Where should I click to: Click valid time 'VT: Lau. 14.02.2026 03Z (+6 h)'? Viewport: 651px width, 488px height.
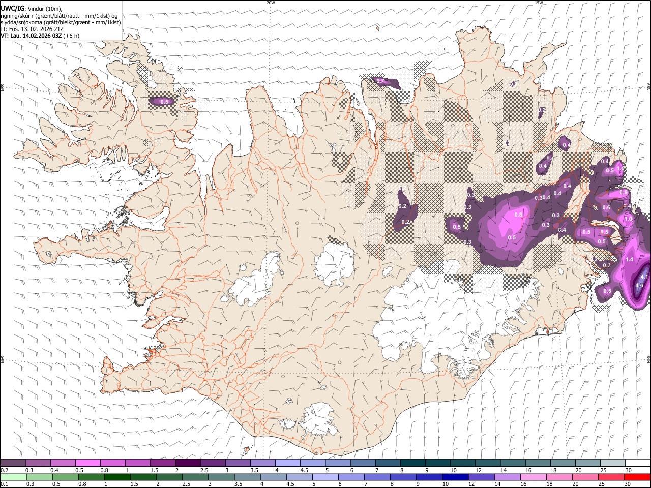[40, 36]
